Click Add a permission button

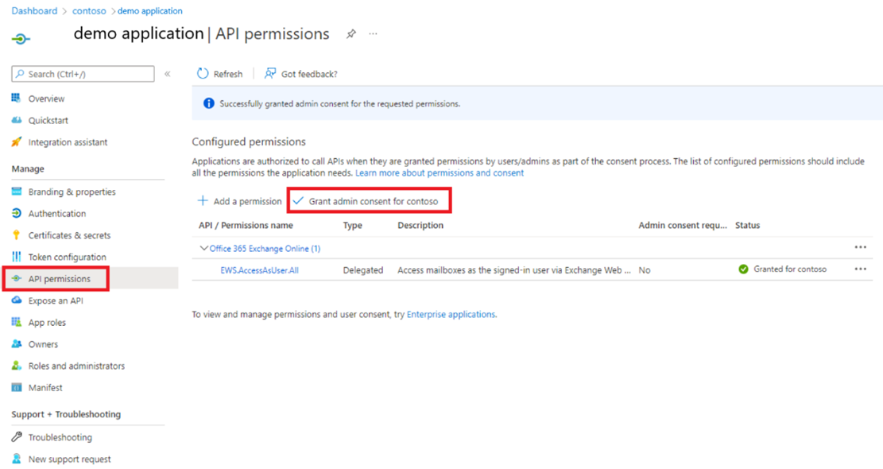[239, 201]
